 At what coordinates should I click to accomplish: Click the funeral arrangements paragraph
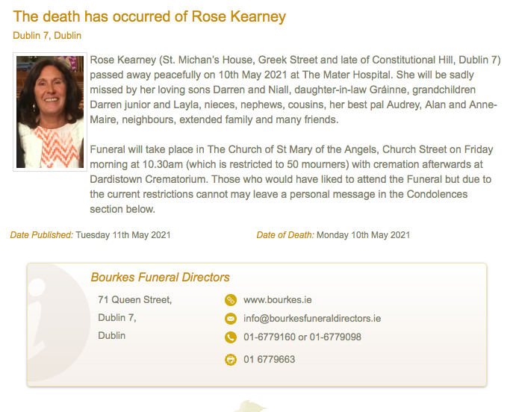(x=291, y=179)
